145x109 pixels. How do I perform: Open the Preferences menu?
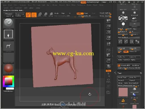(x=81, y=5)
